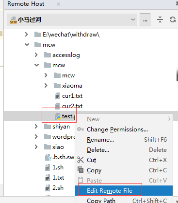Screen dimensions: 178x203
Task: Click the xiao folder icon
Action: [x=48, y=147]
